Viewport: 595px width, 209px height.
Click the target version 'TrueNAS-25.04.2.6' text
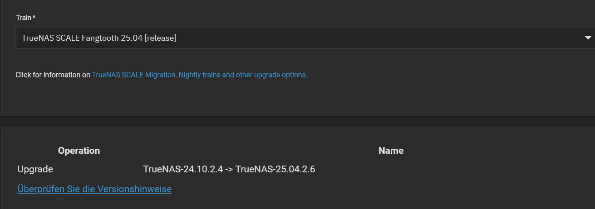click(x=275, y=170)
